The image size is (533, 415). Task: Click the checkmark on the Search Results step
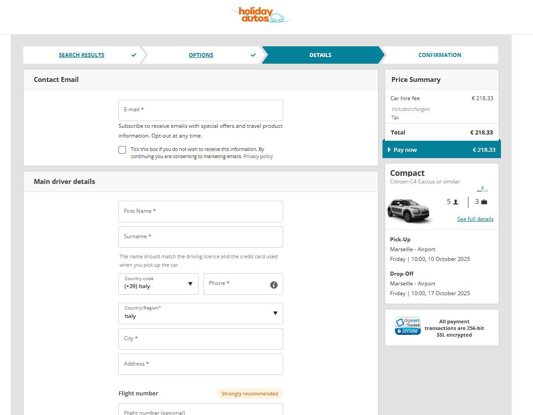tap(134, 55)
